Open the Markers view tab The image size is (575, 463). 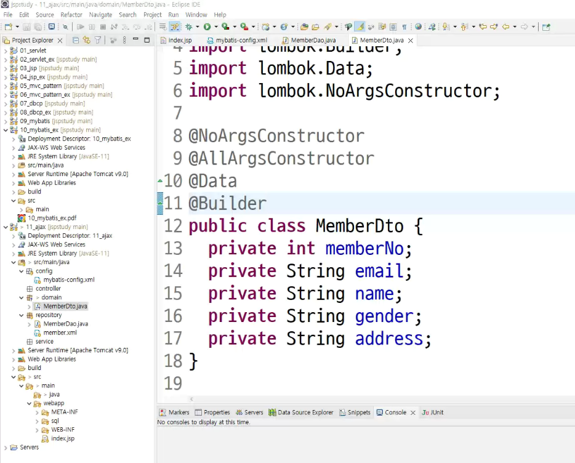point(175,413)
